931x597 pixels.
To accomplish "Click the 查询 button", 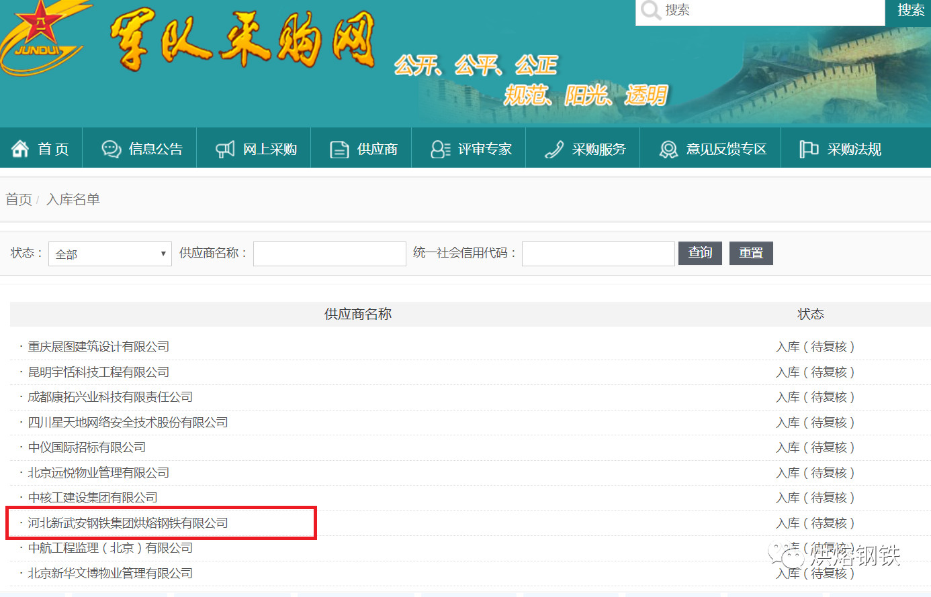I will pos(700,253).
